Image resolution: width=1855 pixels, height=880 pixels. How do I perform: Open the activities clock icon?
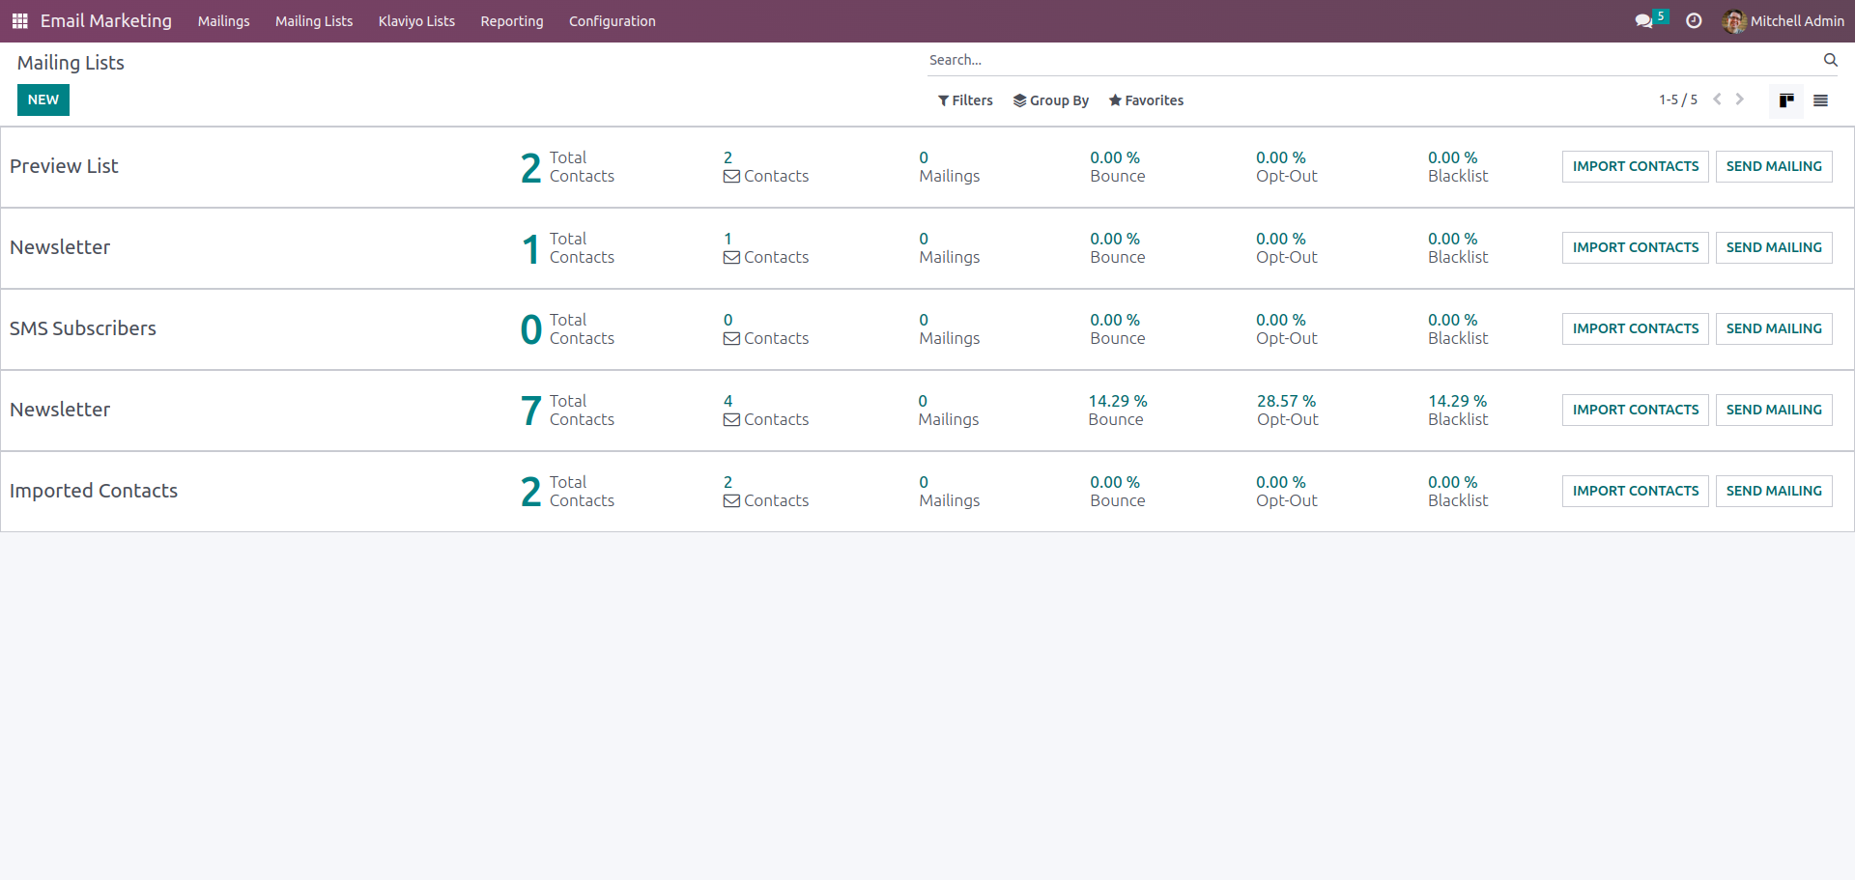[1694, 21]
